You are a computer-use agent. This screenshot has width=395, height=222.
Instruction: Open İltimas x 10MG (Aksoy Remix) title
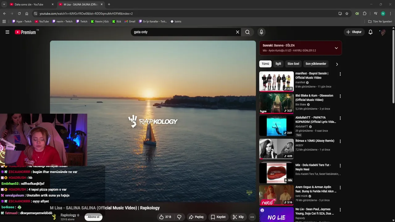[x=315, y=141]
